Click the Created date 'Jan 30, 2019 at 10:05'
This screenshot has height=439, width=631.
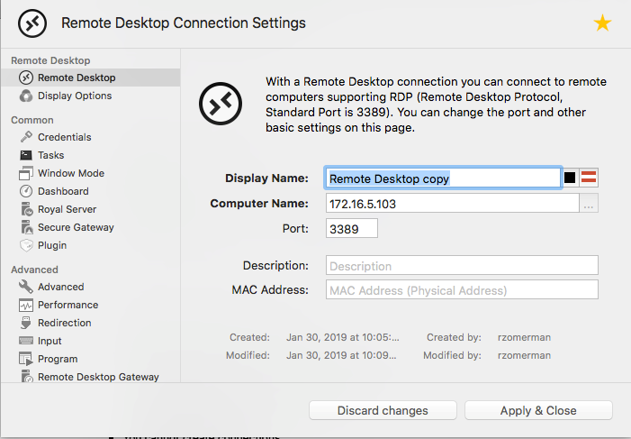tap(342, 337)
